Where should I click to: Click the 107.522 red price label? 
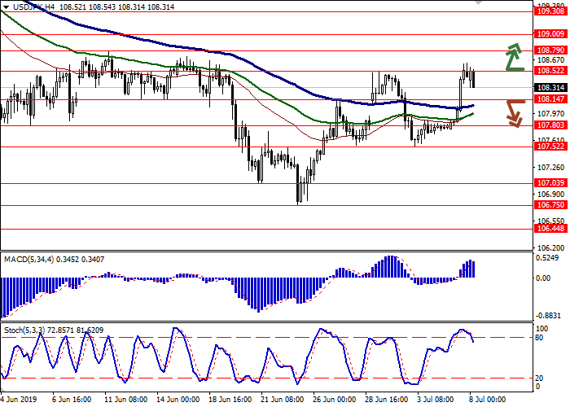pos(550,147)
